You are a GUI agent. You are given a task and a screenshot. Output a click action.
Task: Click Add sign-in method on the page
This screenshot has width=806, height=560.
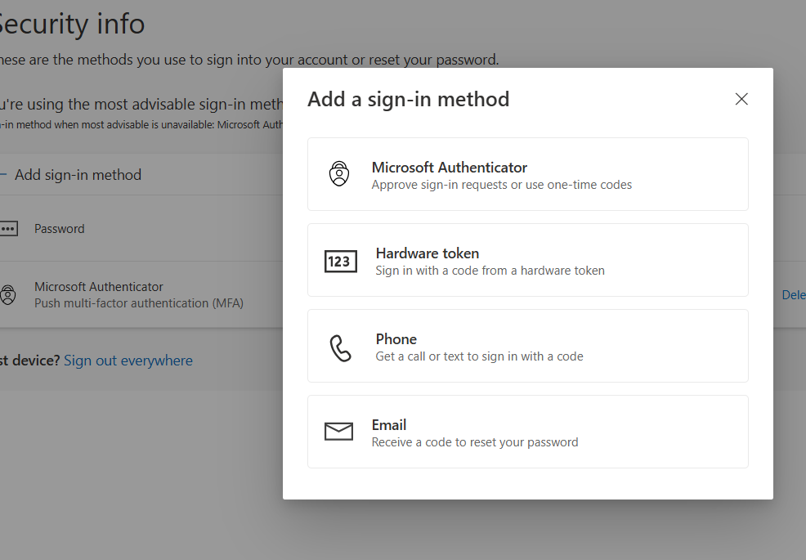(x=77, y=175)
